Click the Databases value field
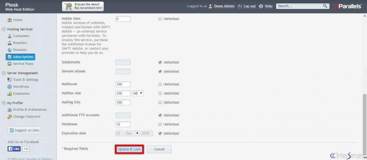The image size is (367, 160). (x=123, y=124)
